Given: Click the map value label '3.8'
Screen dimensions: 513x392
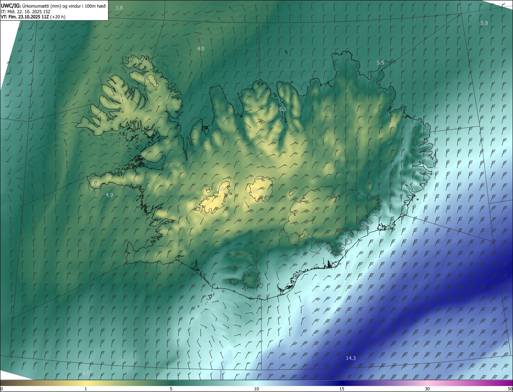Looking at the screenshot, I should coord(119,8).
